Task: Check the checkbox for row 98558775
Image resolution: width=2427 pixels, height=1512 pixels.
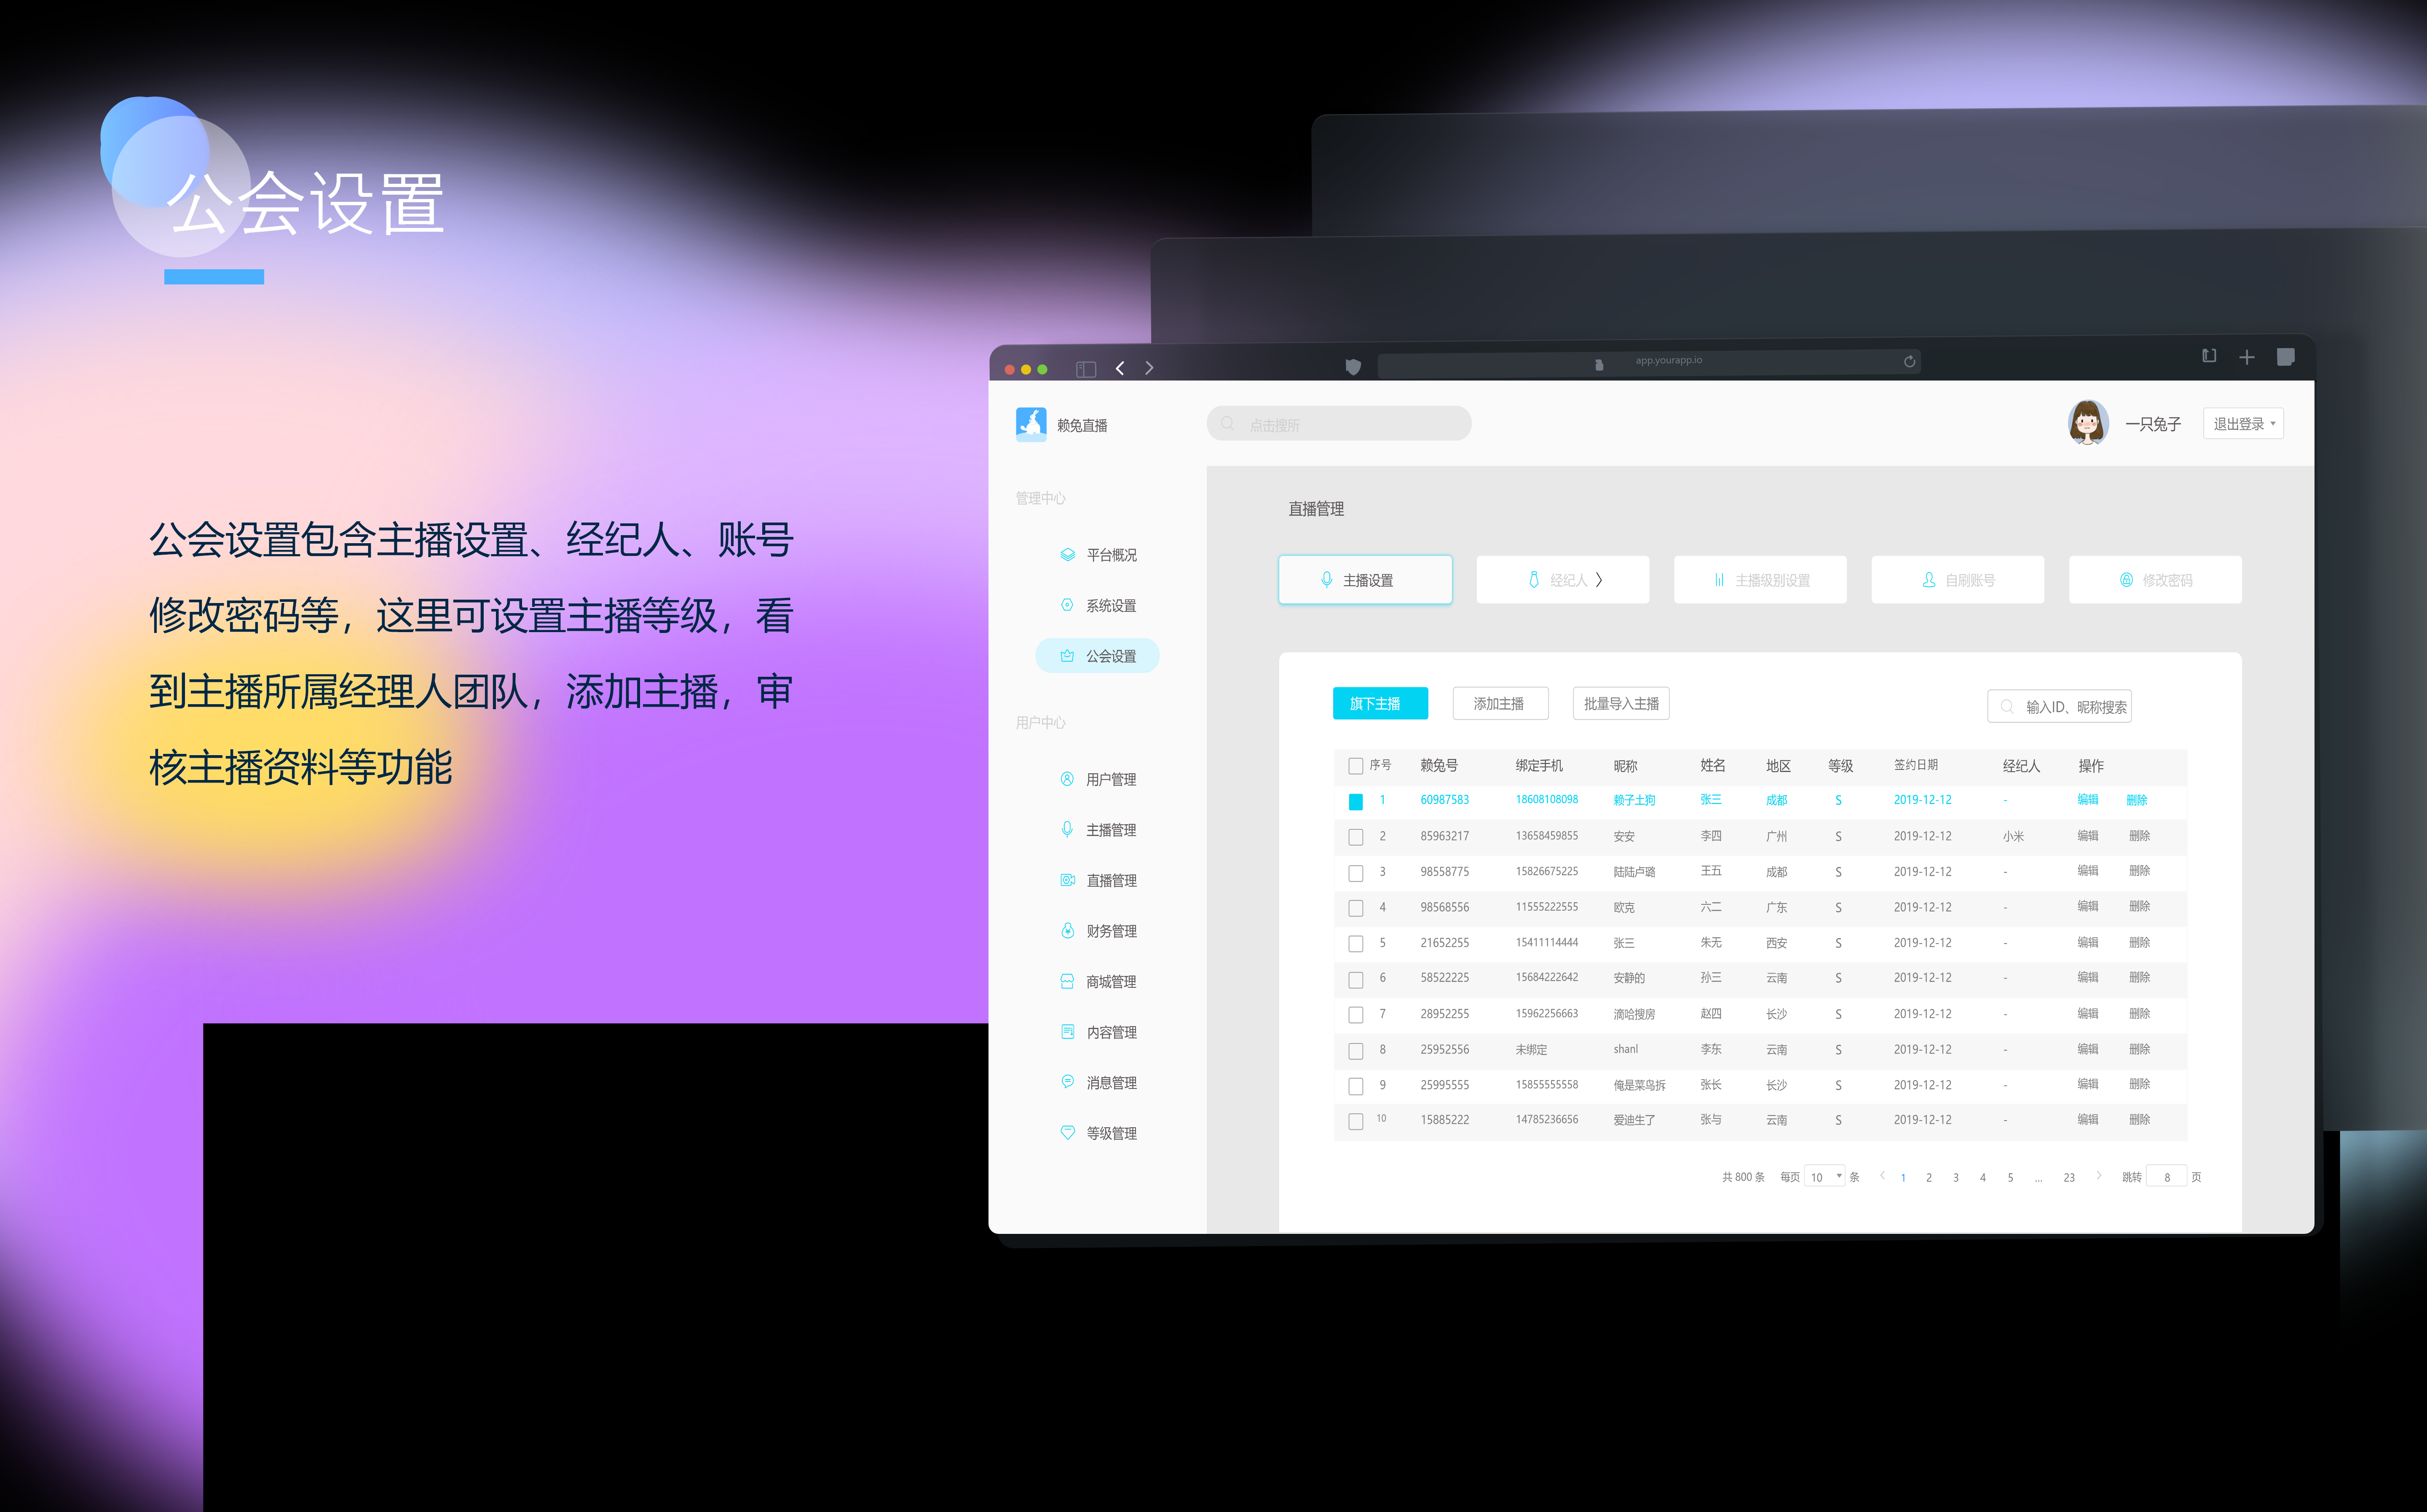Action: click(1355, 873)
